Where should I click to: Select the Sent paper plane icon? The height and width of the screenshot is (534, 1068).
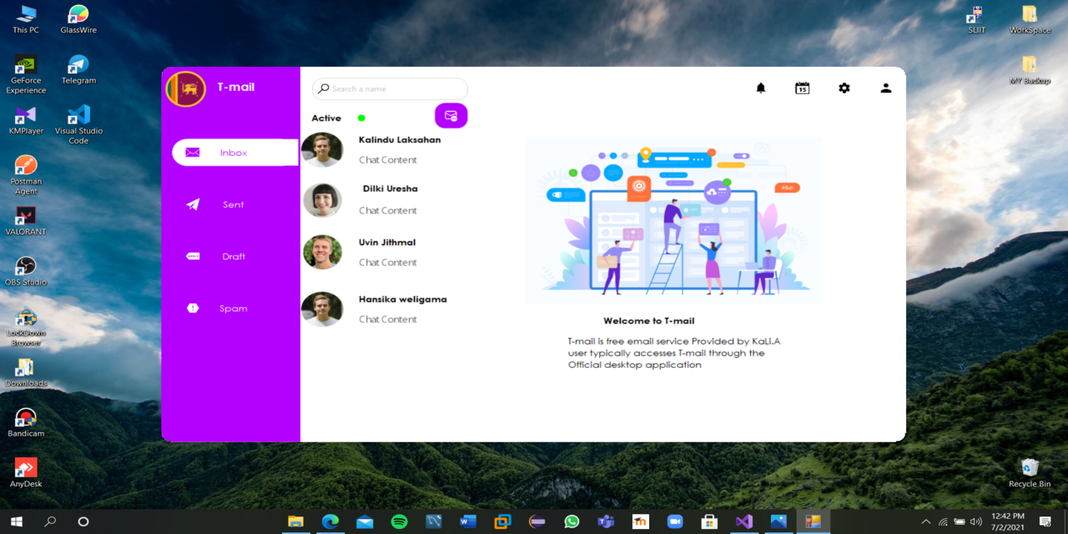(194, 204)
